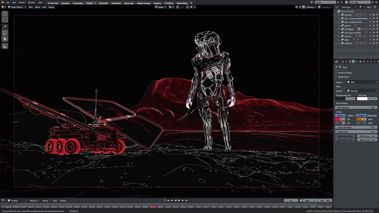Toggle render visibility of lights collection

tap(377, 40)
